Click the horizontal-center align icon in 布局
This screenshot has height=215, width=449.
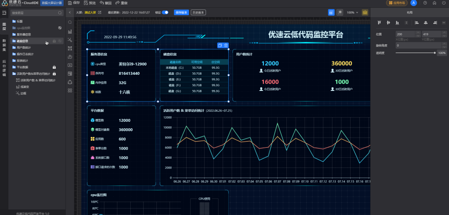[426, 23]
